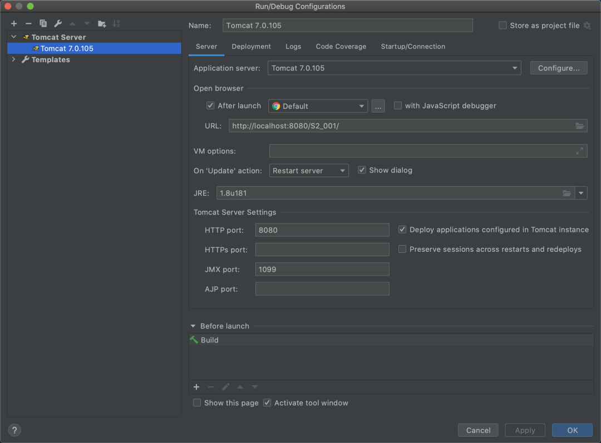Viewport: 601px width, 443px height.
Task: Open the help question mark button
Action: click(15, 430)
